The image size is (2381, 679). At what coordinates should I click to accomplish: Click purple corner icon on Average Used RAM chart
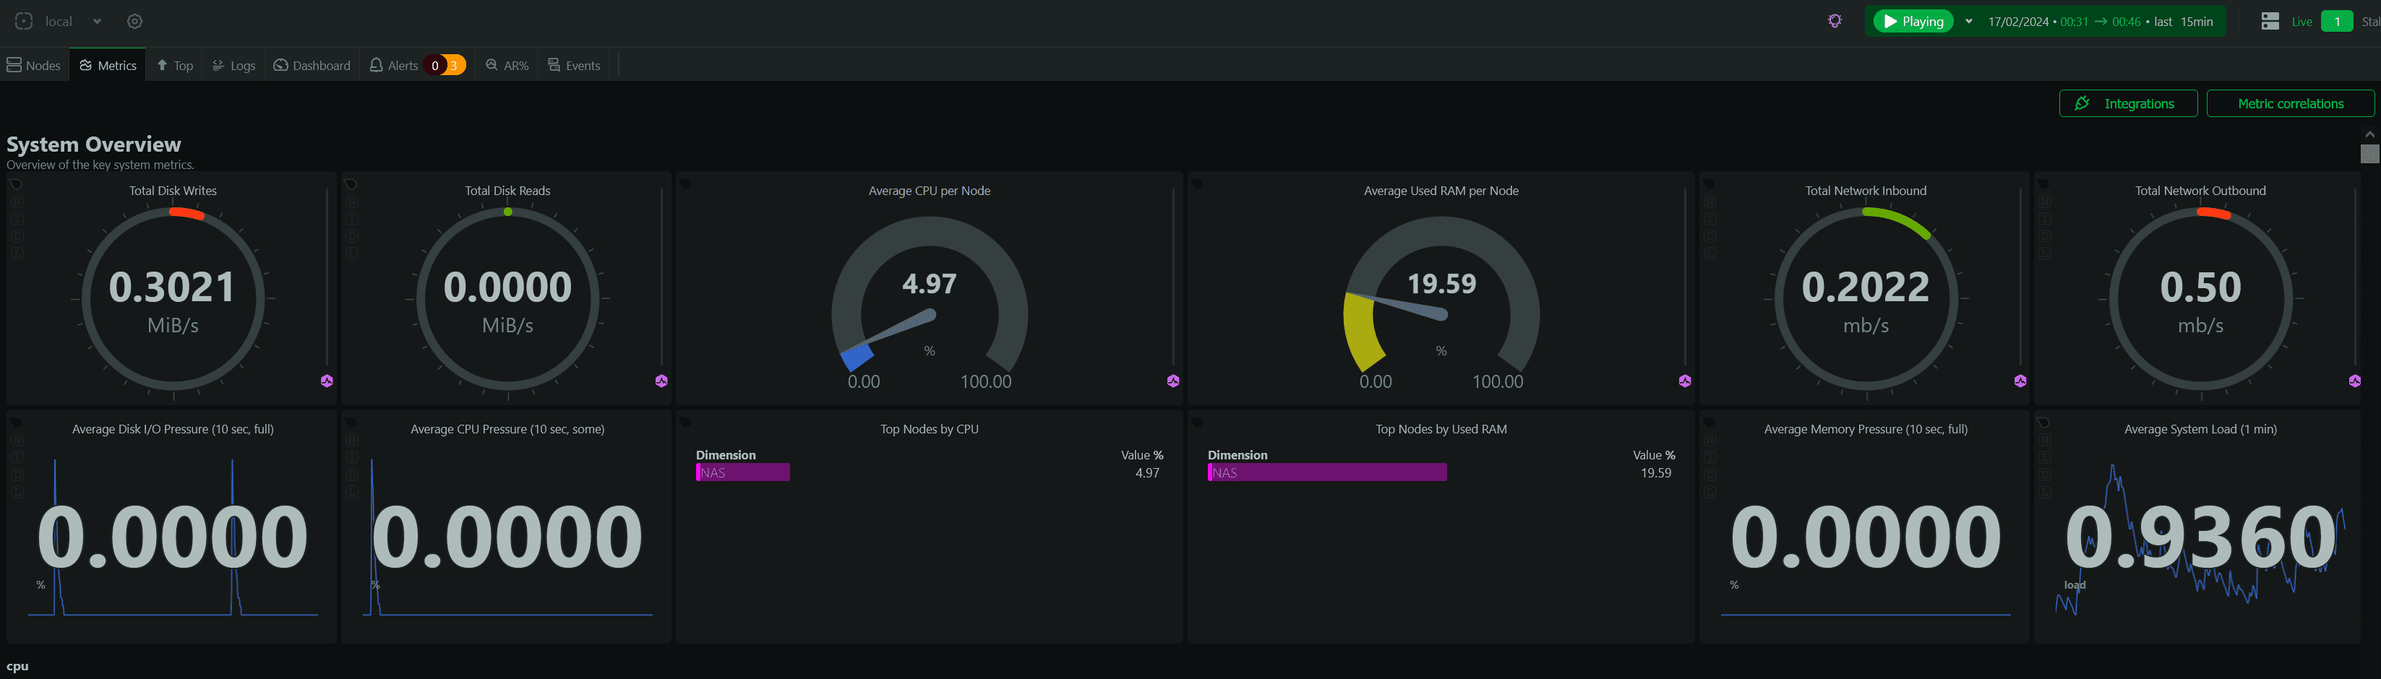point(1685,381)
